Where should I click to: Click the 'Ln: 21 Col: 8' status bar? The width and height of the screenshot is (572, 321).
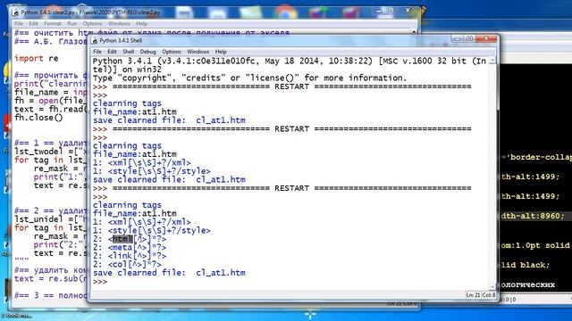[x=481, y=295]
